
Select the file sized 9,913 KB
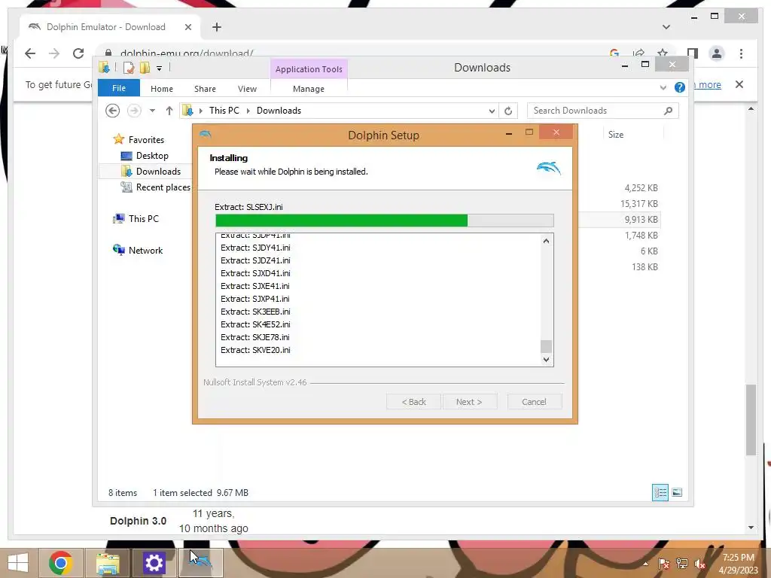click(641, 220)
